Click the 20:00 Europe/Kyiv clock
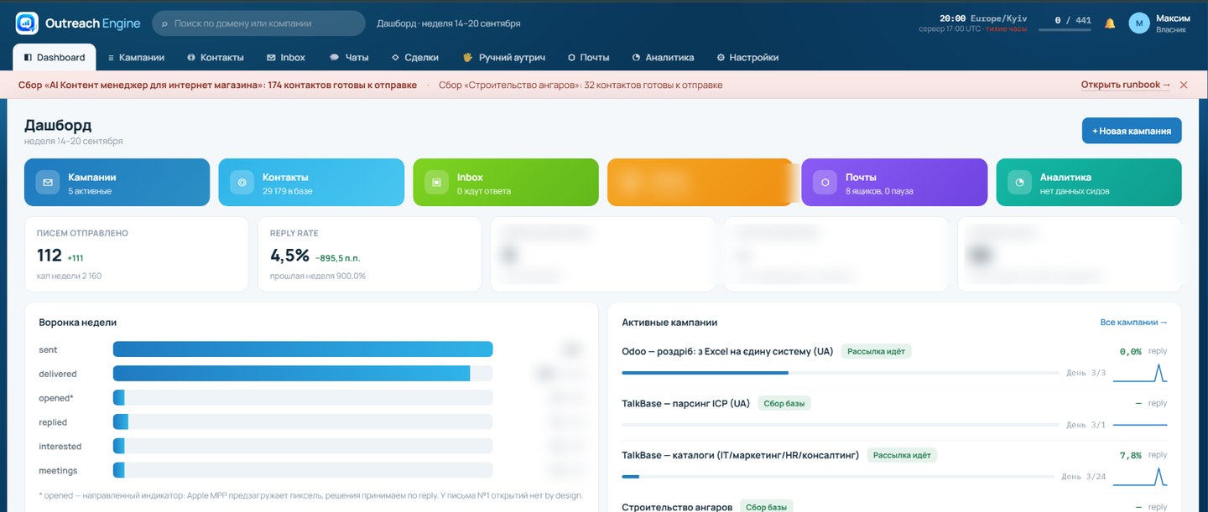 click(983, 18)
